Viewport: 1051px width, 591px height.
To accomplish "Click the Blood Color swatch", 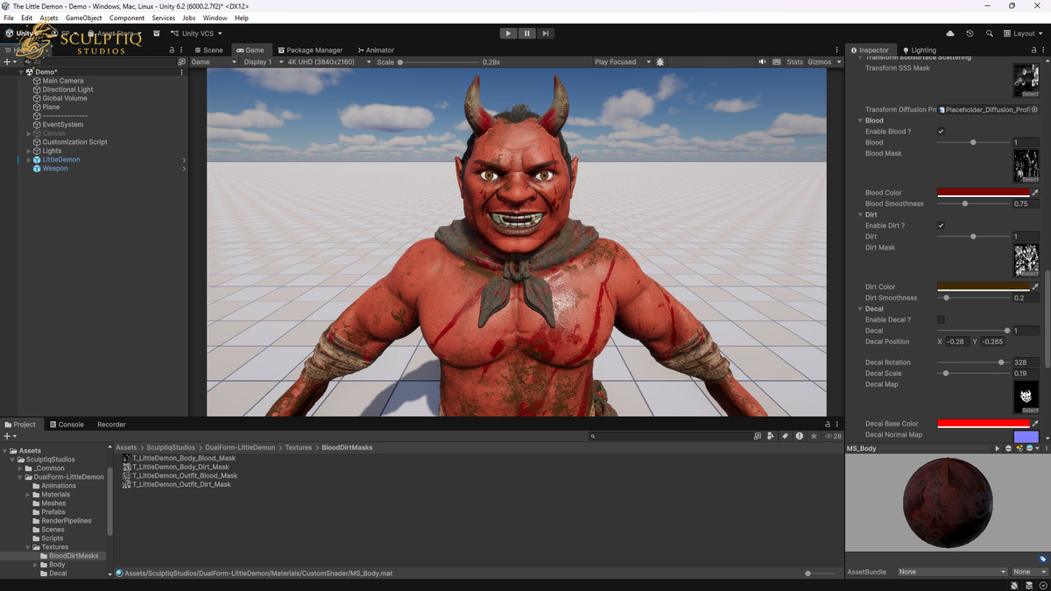I will coord(983,193).
